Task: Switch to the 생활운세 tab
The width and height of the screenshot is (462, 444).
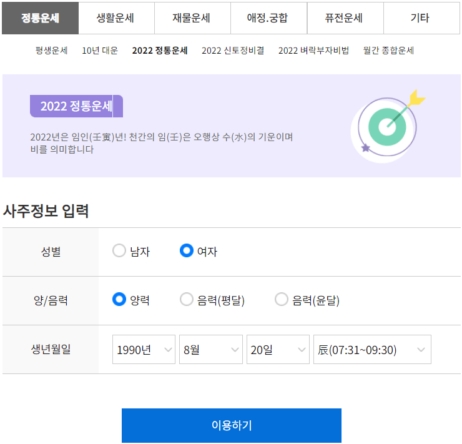Action: pyautogui.click(x=116, y=18)
